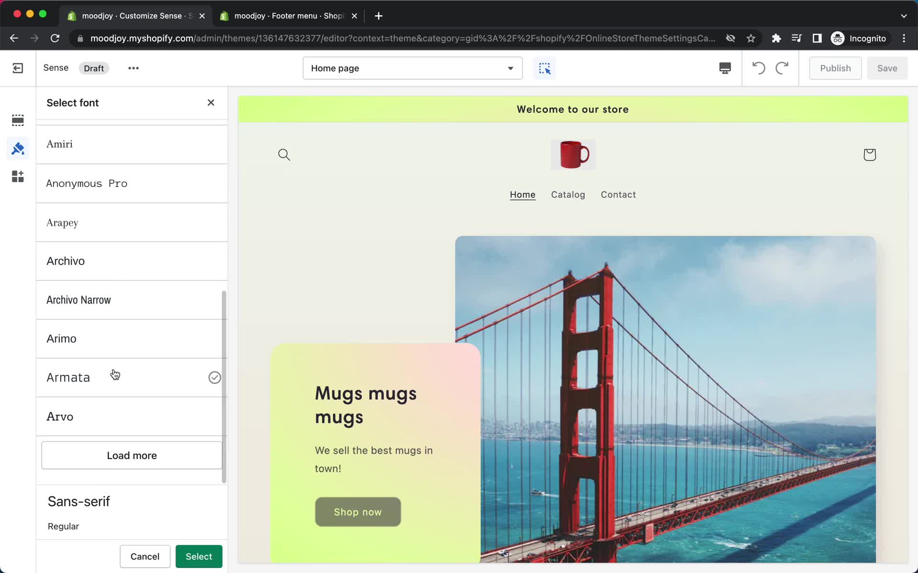
Task: Click the Select button to apply font
Action: tap(198, 556)
